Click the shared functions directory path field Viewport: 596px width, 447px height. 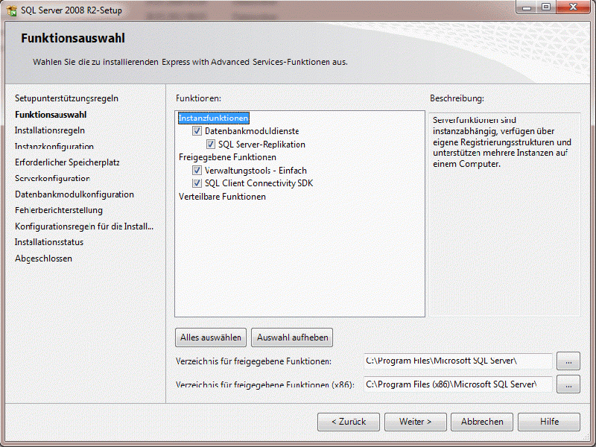457,361
